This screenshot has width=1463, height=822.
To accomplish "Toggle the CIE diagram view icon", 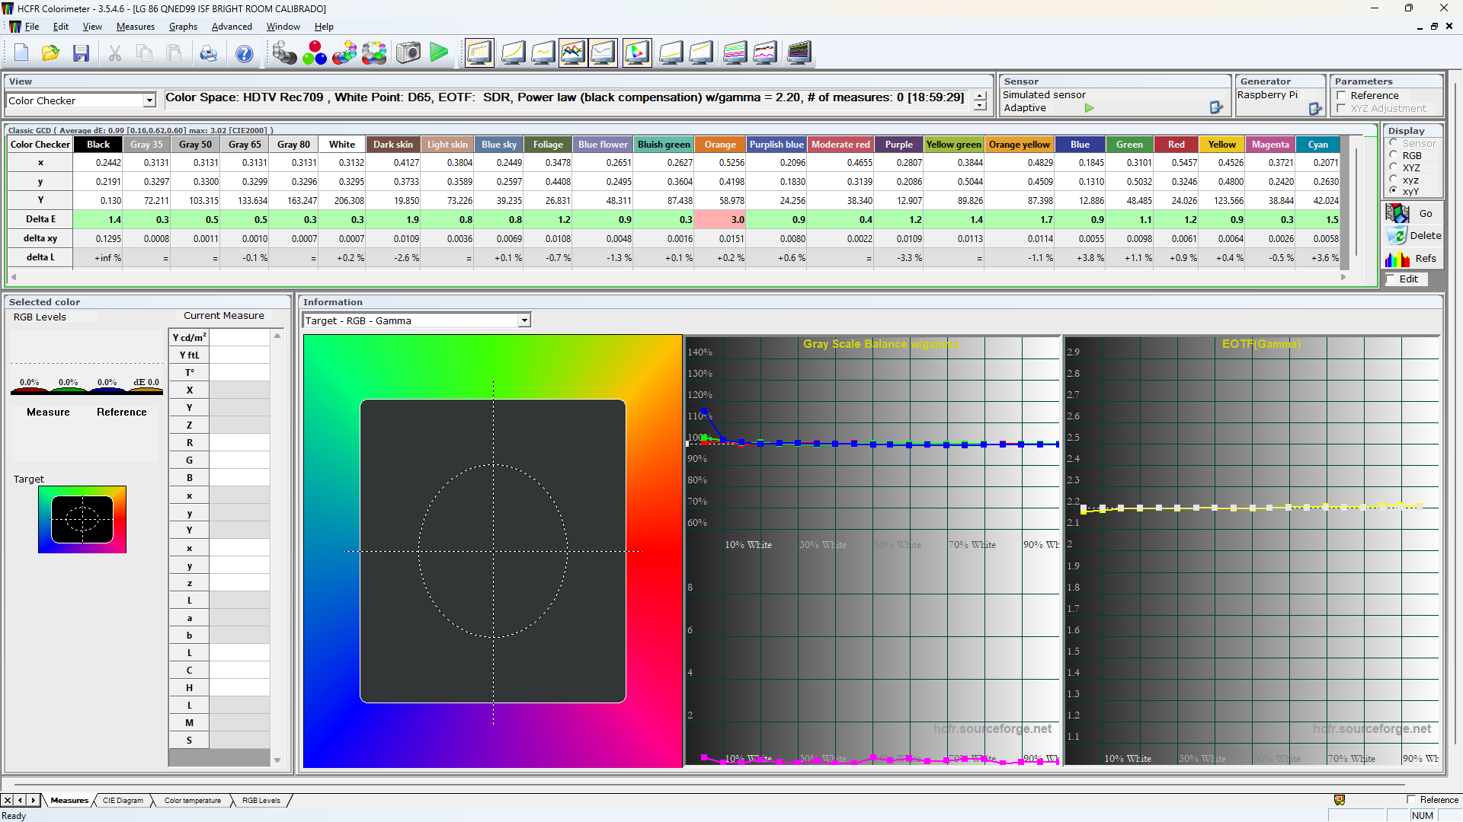I will tap(637, 53).
